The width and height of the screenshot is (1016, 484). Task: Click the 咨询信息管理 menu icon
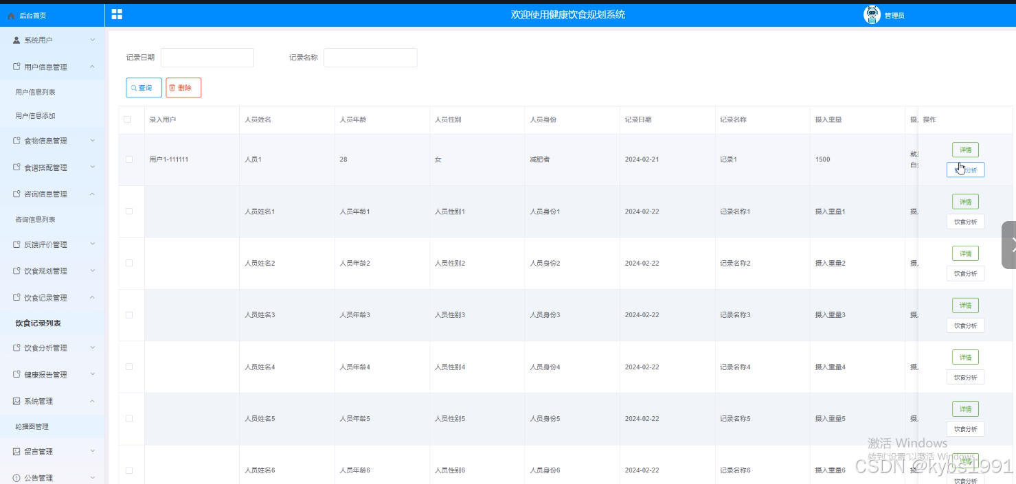pos(17,194)
